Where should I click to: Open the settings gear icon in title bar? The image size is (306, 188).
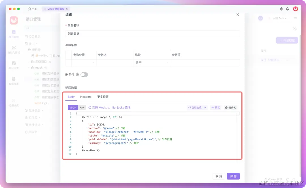(x=281, y=9)
